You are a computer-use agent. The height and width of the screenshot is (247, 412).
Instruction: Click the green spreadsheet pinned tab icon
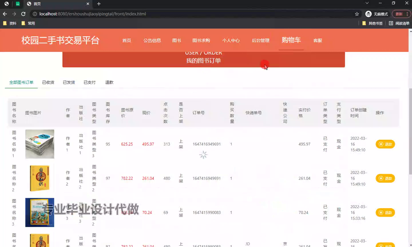(x=17, y=4)
